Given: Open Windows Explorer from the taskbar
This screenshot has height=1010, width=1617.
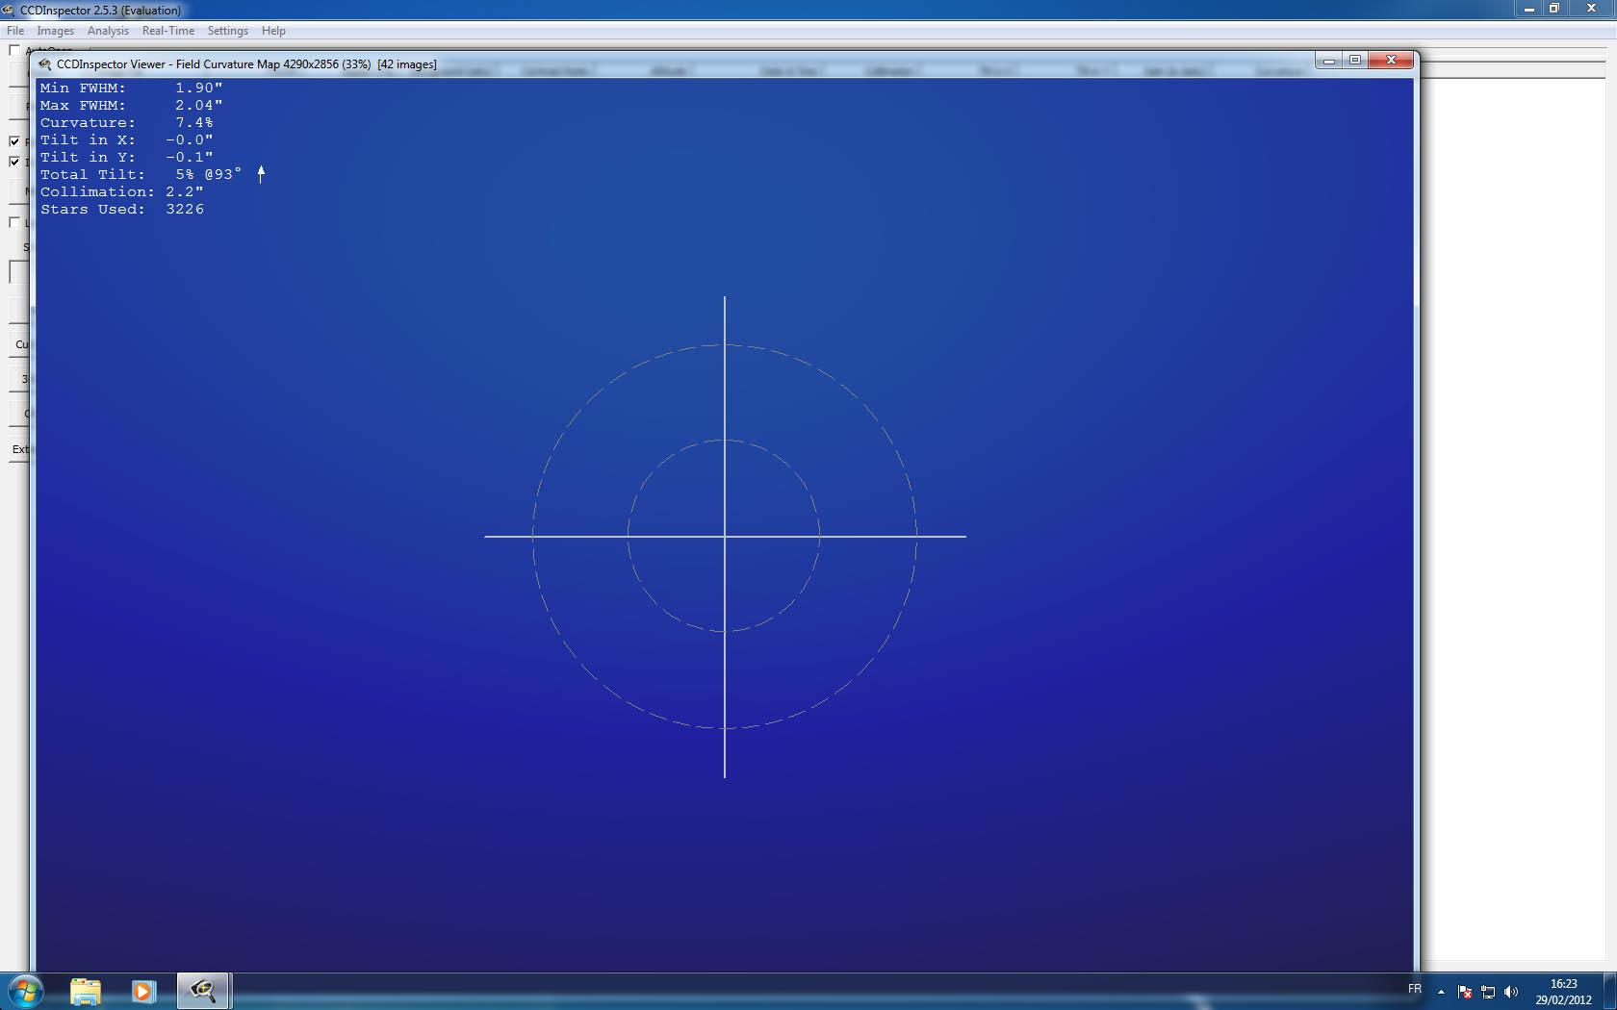Looking at the screenshot, I should [85, 991].
